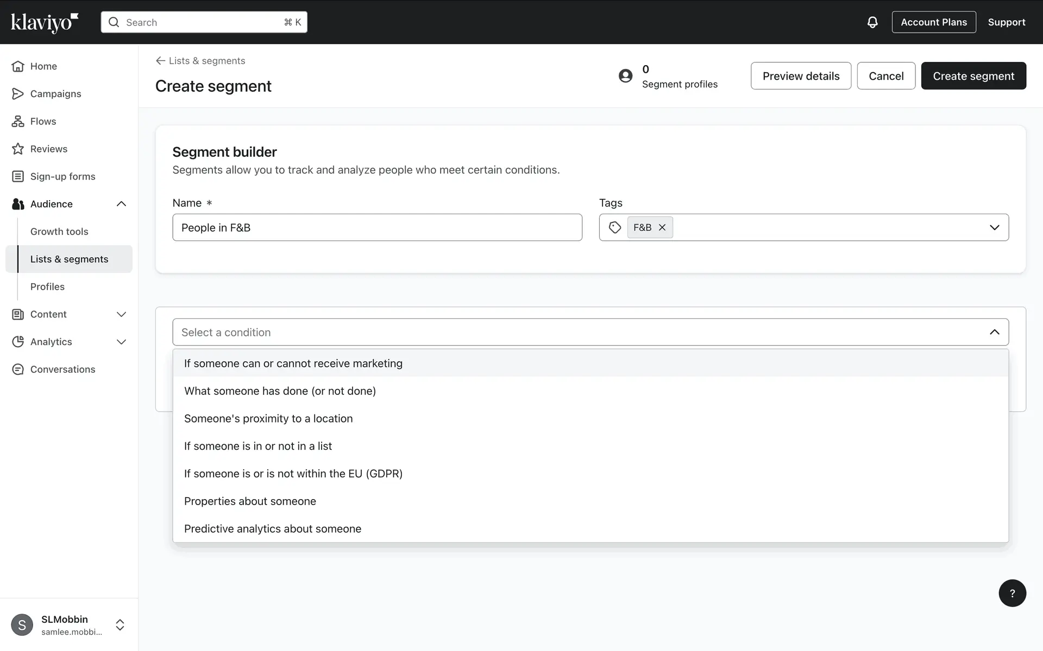The height and width of the screenshot is (651, 1043).
Task: Click the Reviews star icon
Action: [x=18, y=149]
